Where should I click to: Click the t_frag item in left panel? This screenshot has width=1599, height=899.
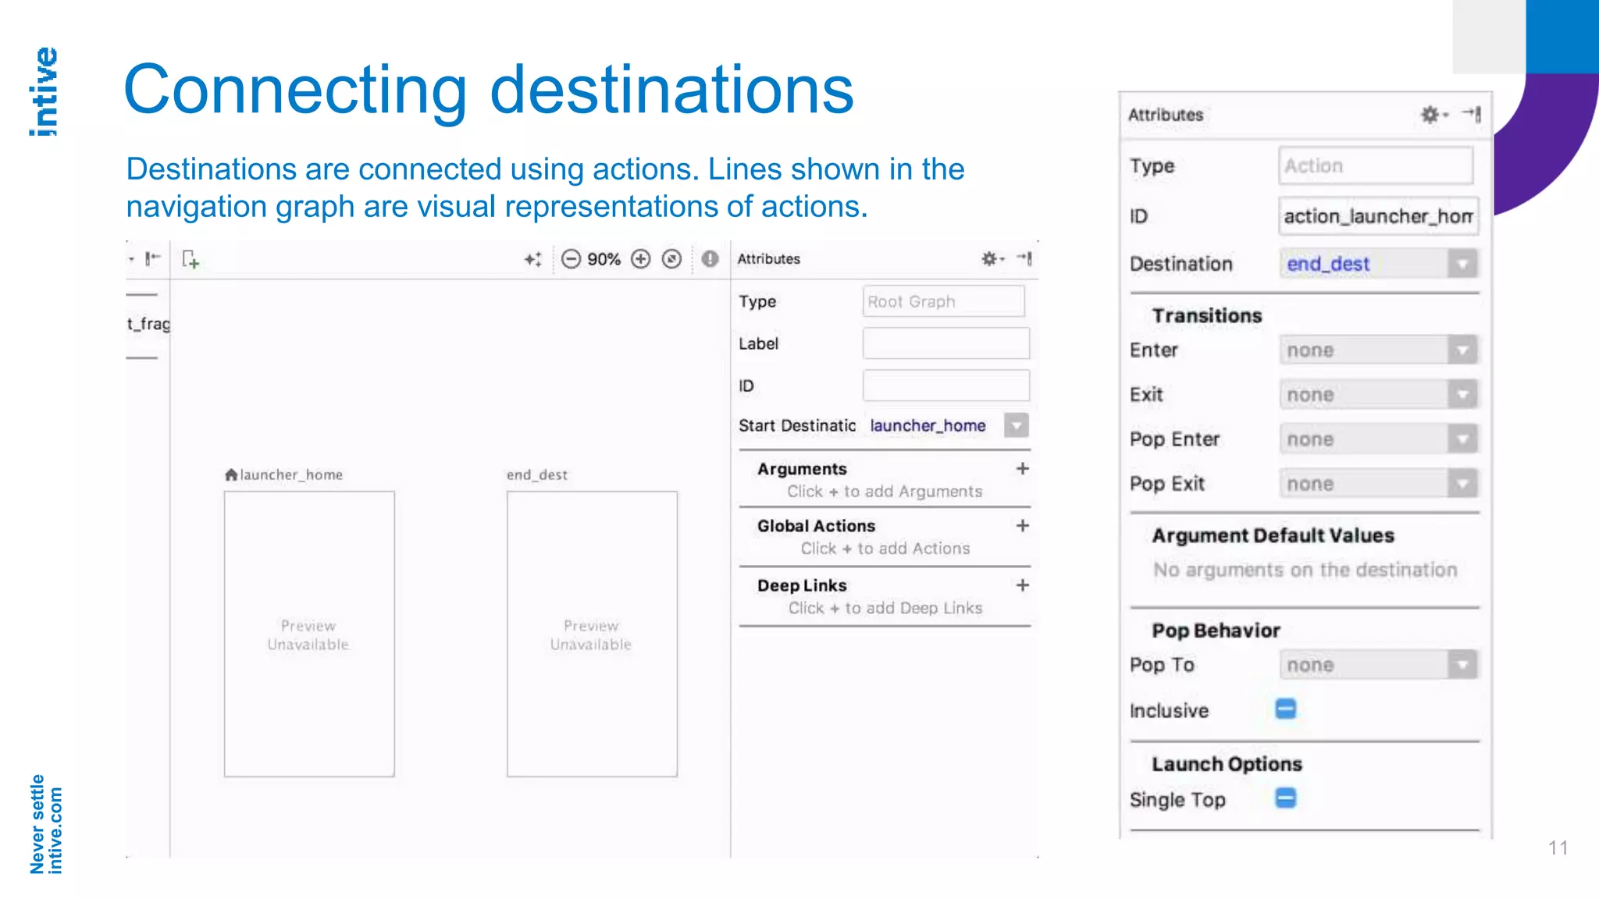[148, 324]
